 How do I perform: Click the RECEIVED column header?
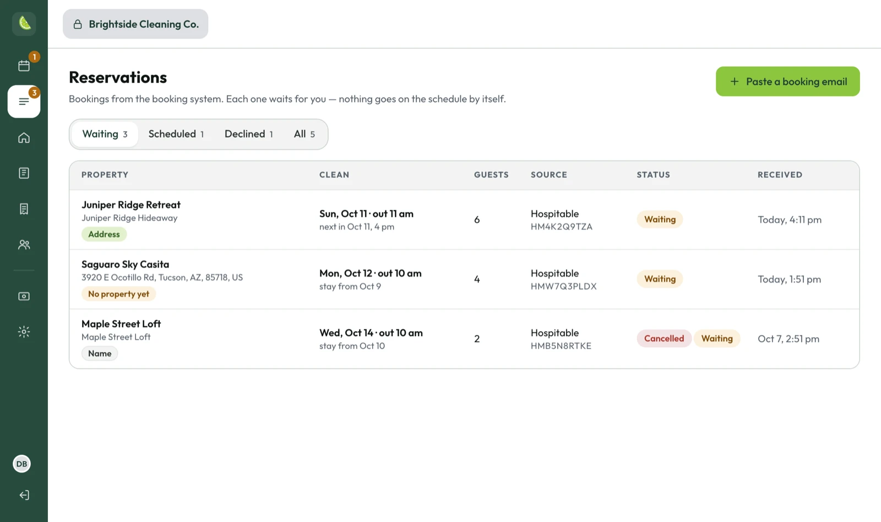[780, 175]
